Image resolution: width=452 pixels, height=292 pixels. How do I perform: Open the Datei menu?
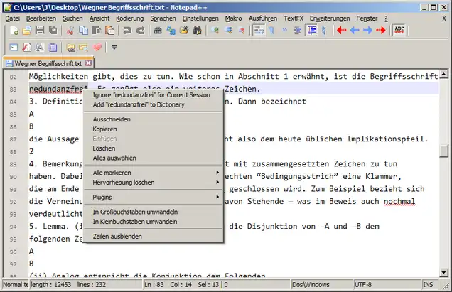pyautogui.click(x=12, y=18)
